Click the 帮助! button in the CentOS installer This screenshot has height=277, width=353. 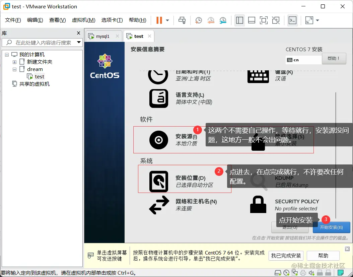click(334, 59)
